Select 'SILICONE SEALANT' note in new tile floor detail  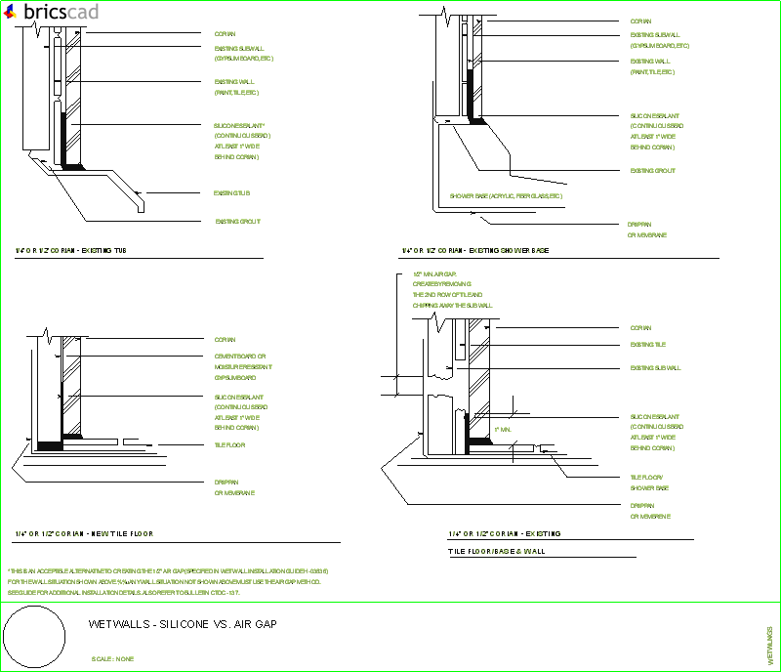[x=238, y=398]
